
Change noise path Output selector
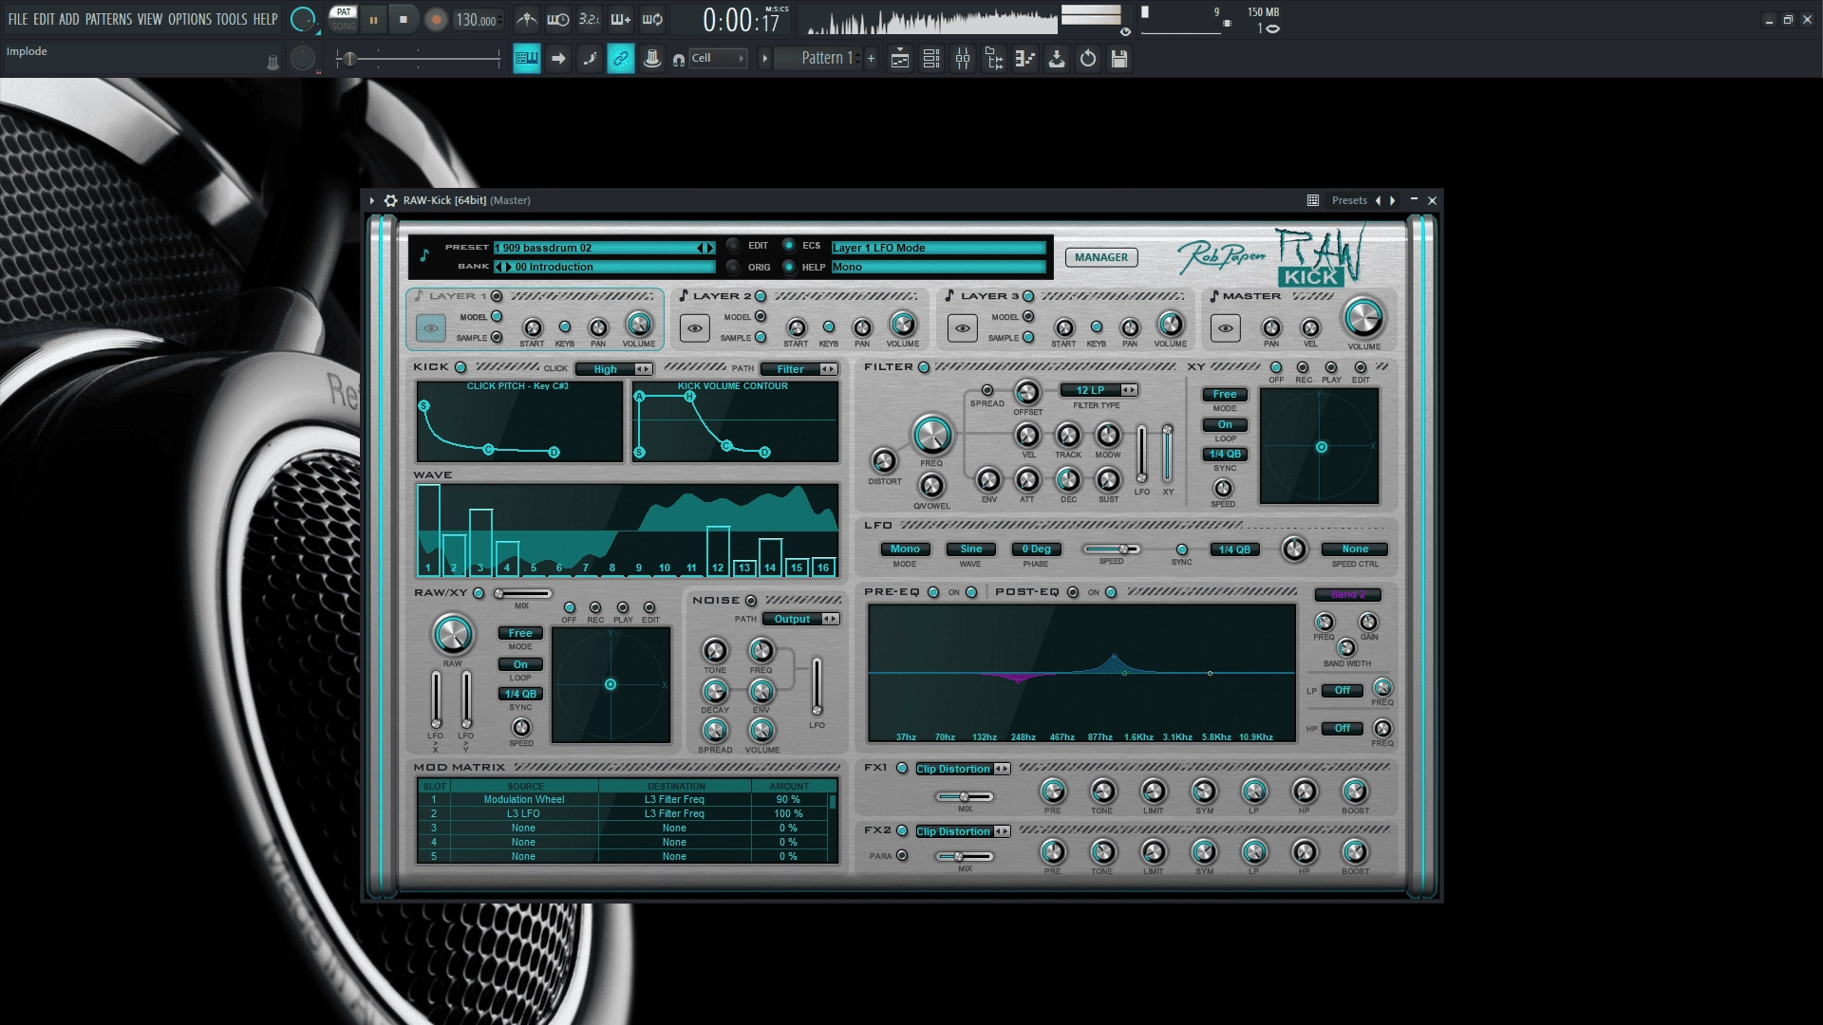(x=801, y=619)
